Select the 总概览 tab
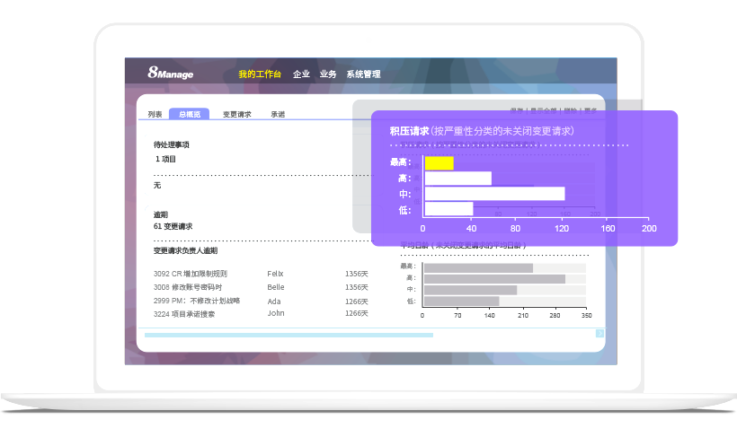The height and width of the screenshot is (437, 737). pyautogui.click(x=189, y=114)
